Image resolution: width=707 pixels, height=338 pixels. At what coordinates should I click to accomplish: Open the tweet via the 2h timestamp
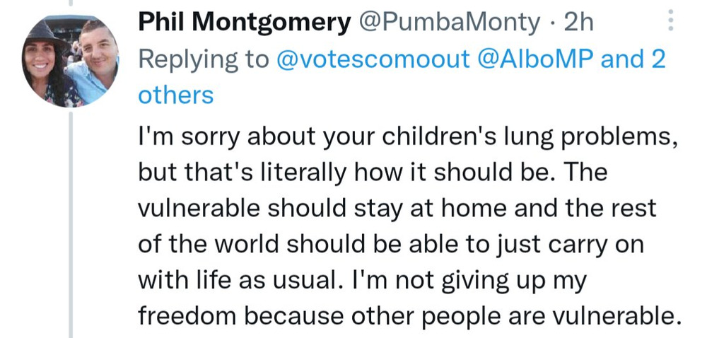[578, 22]
